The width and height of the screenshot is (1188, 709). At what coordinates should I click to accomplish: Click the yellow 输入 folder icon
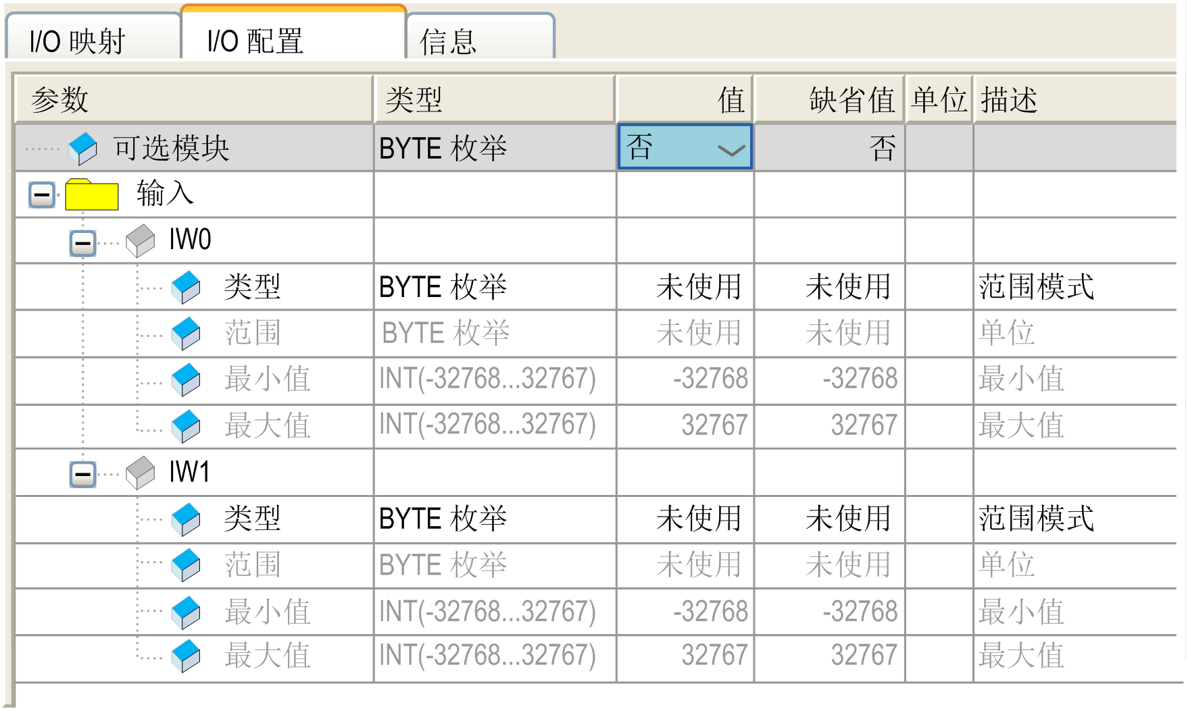coord(91,195)
